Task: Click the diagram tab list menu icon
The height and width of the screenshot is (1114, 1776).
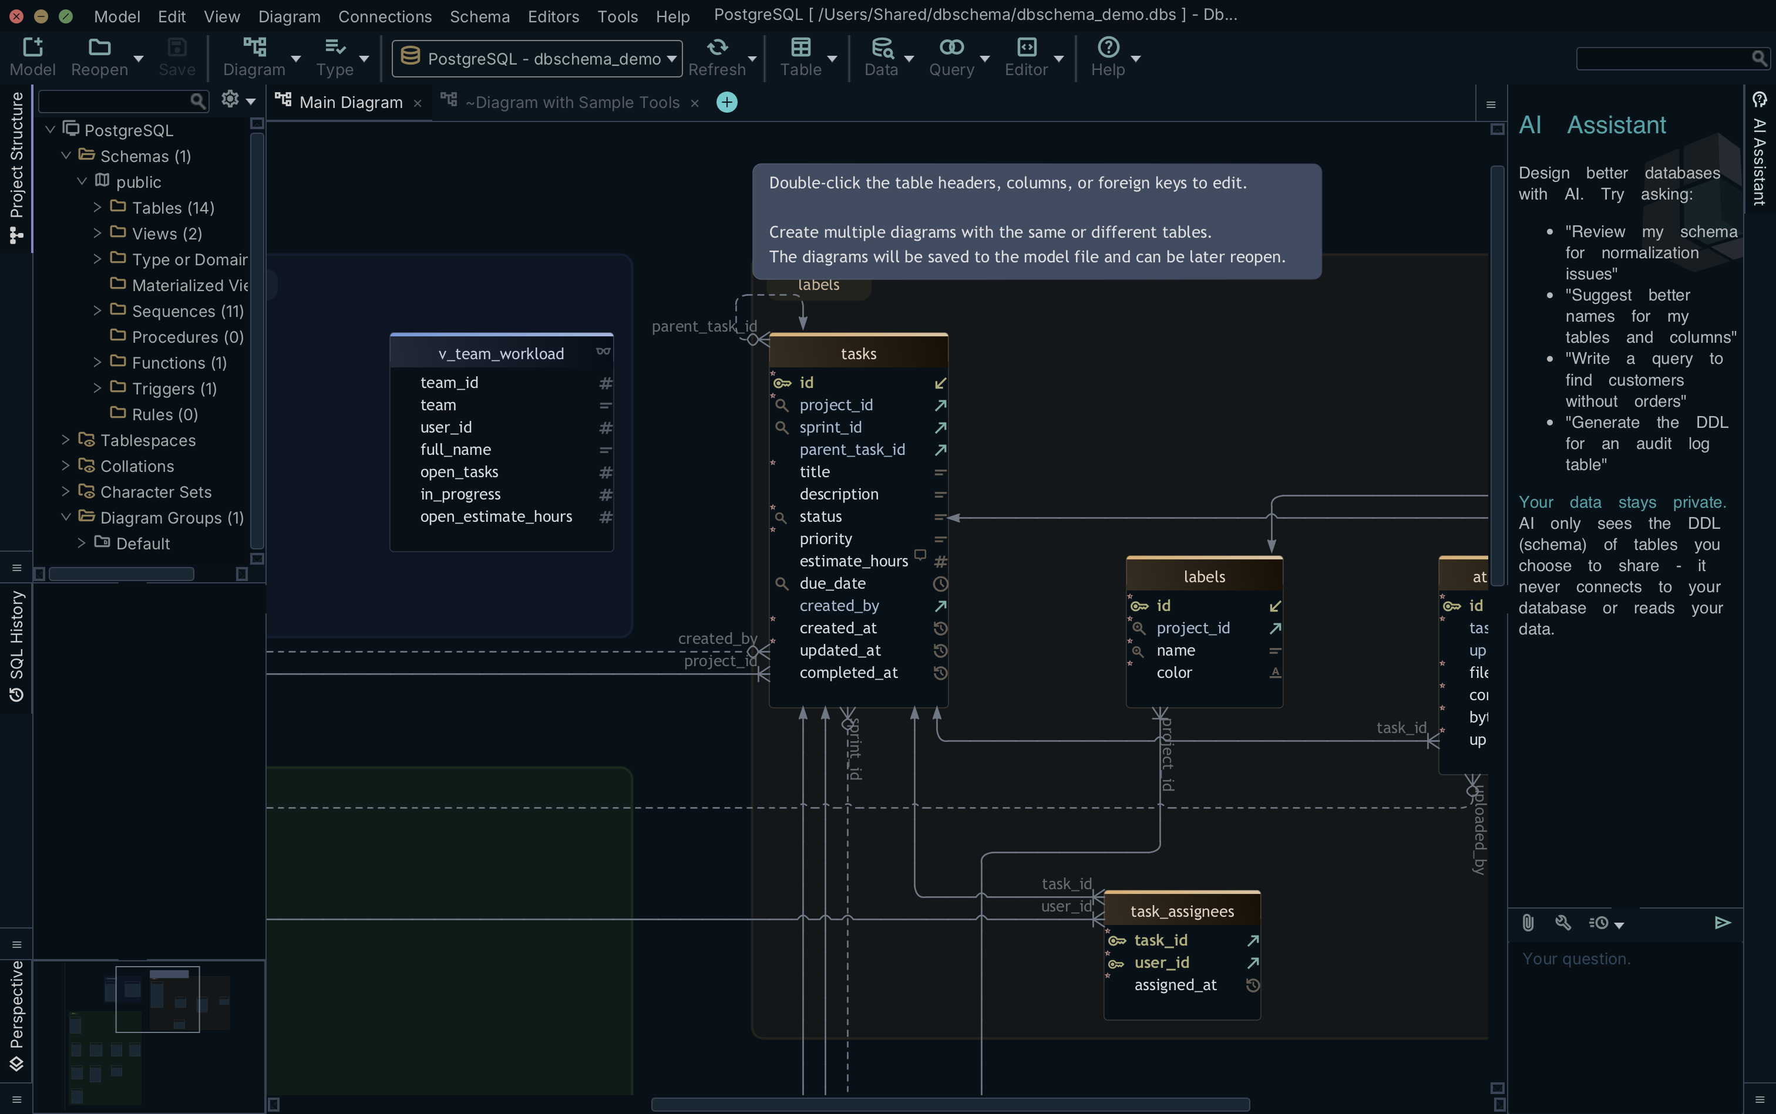Action: [x=1491, y=104]
